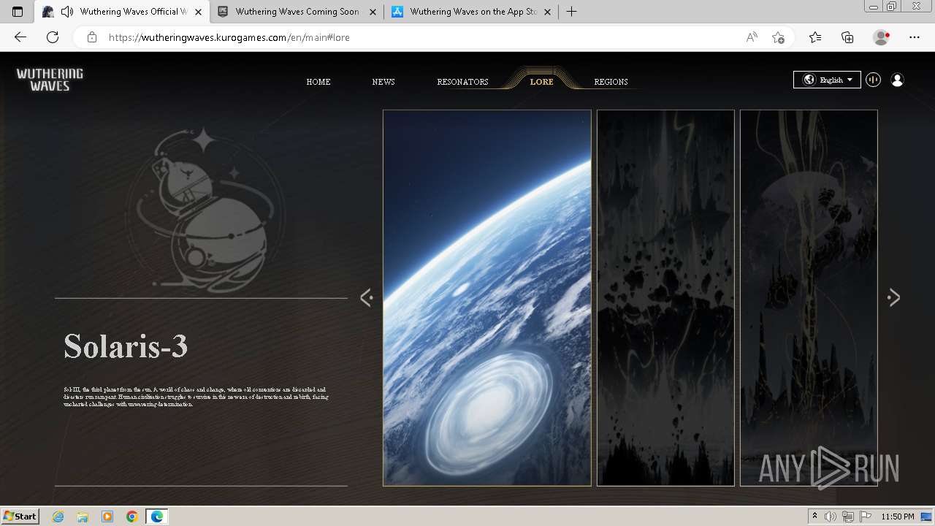
Task: Go back with the browser back arrow
Action: point(20,37)
